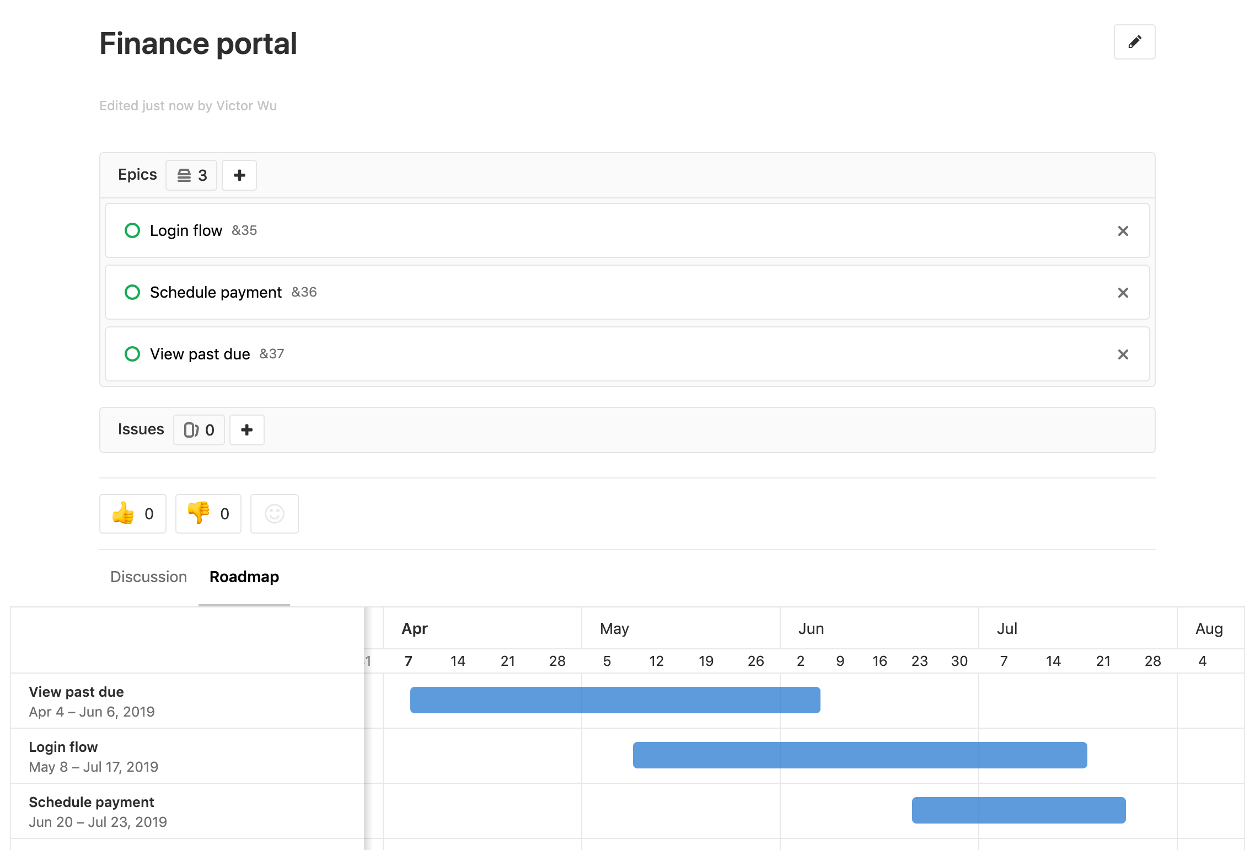This screenshot has height=850, width=1255.
Task: Expand the Epics section
Action: click(x=191, y=175)
